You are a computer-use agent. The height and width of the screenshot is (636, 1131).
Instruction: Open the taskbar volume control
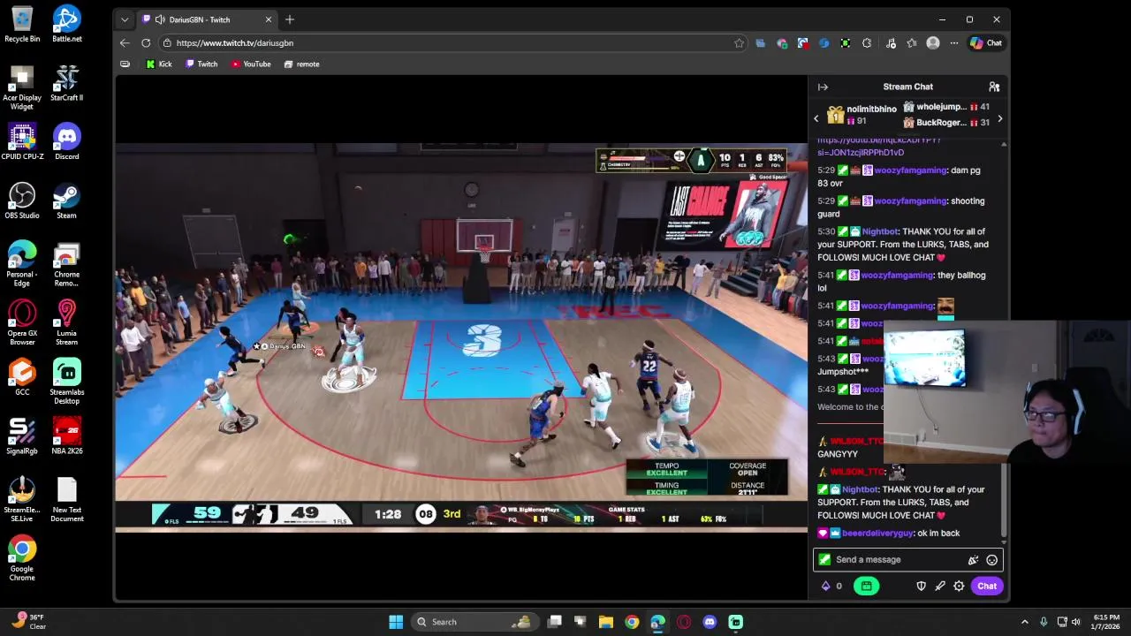coord(1076,622)
